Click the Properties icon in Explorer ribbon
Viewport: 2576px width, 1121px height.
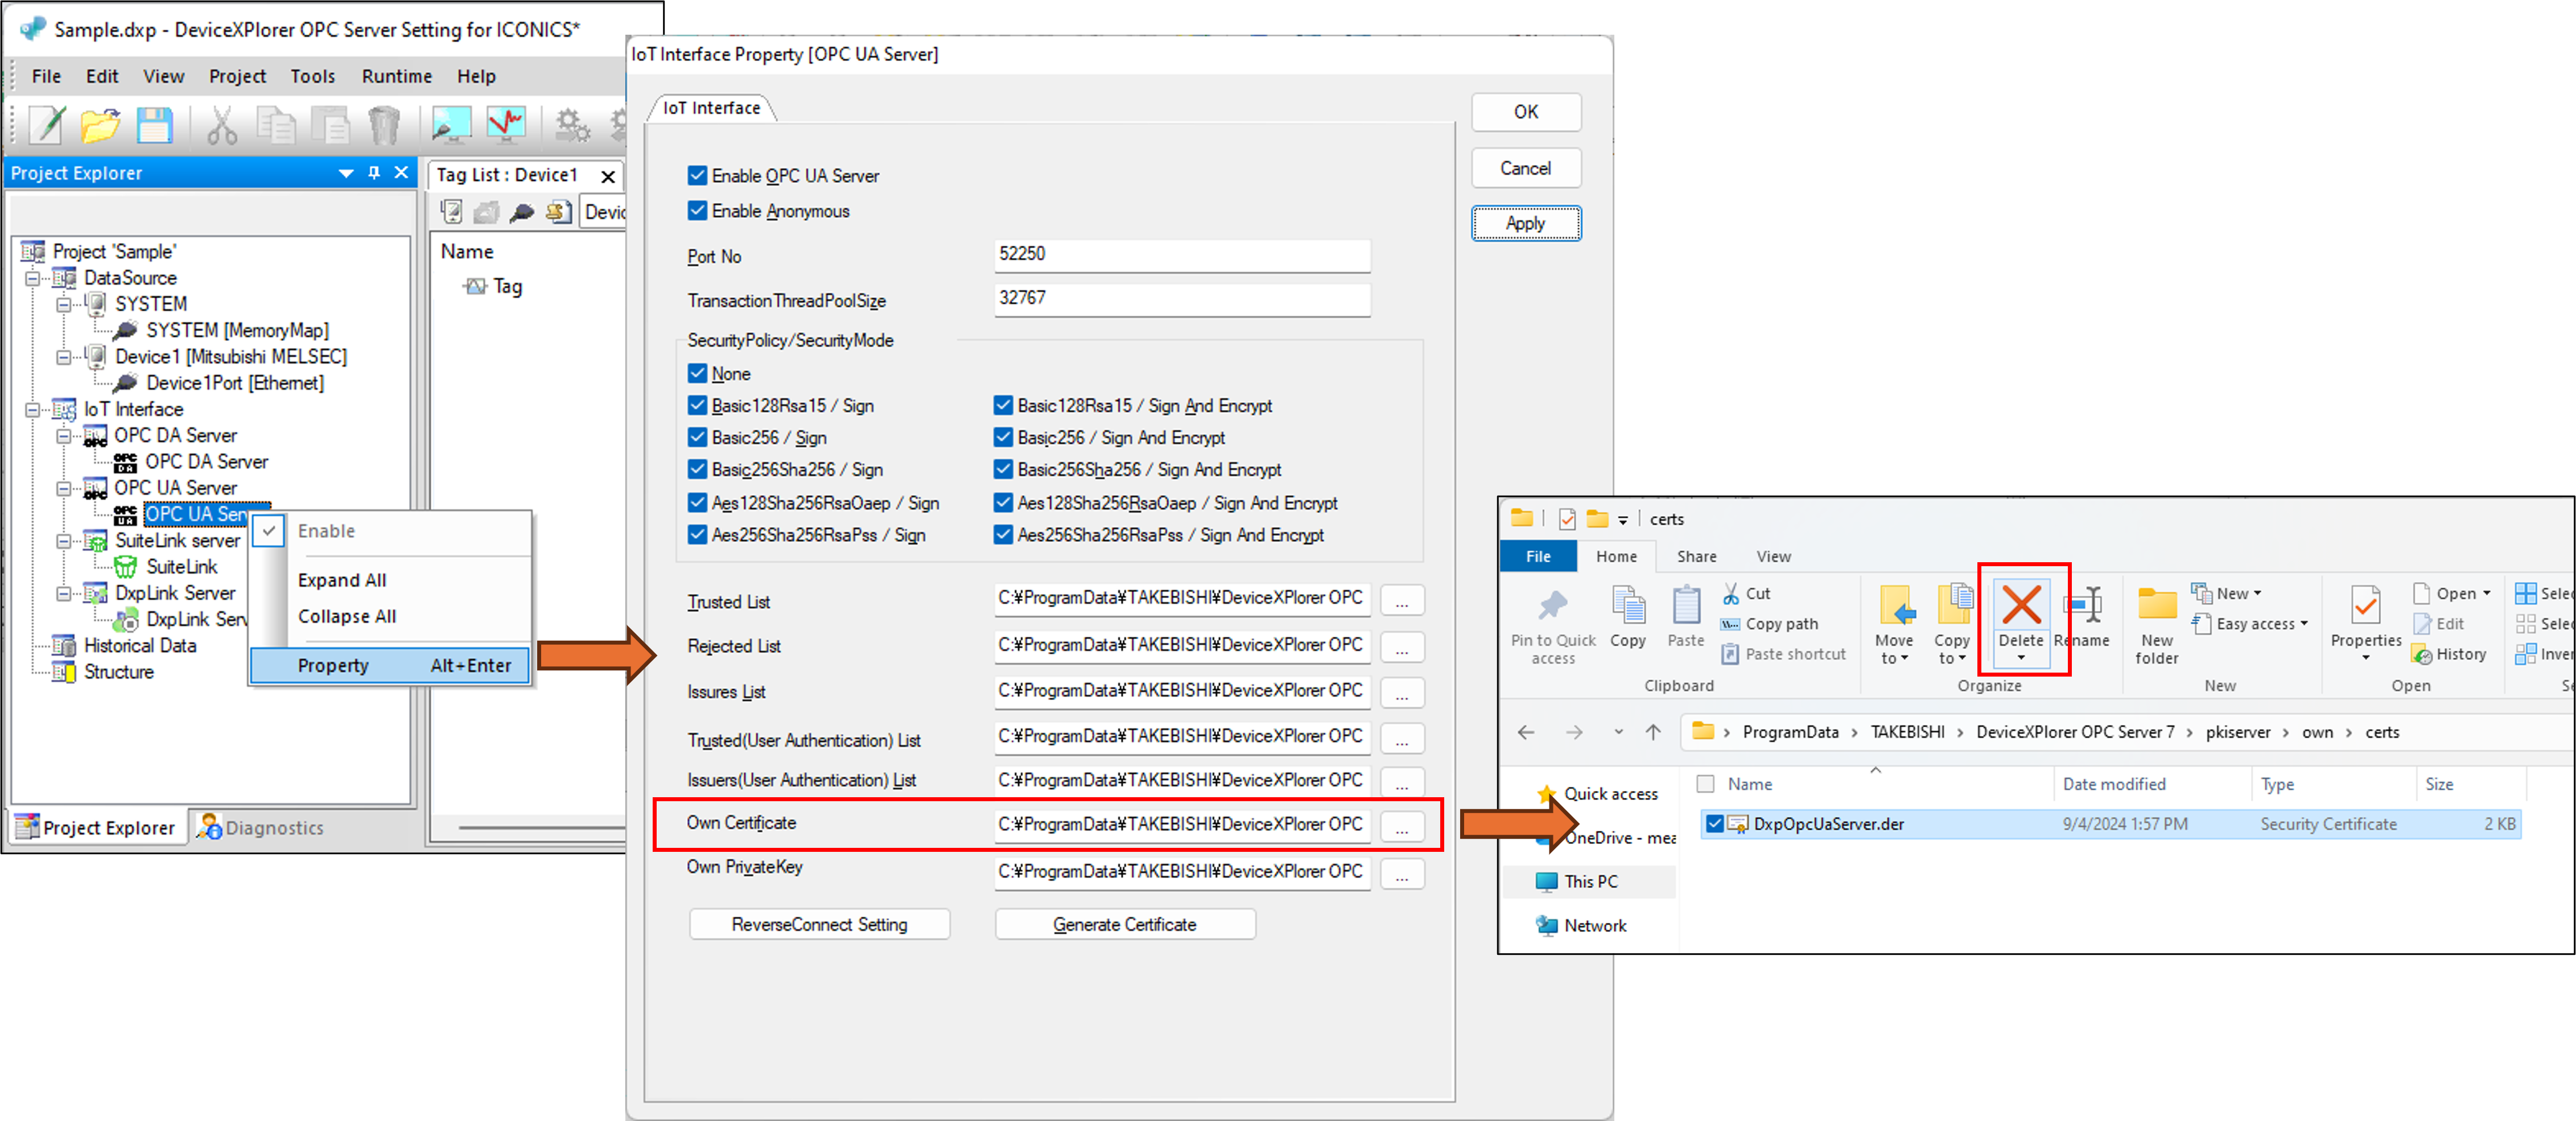coord(2365,606)
